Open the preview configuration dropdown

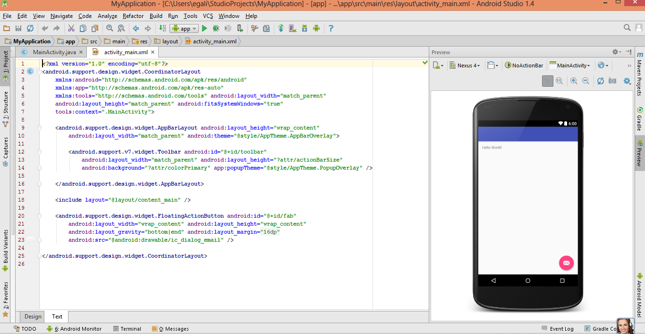coord(439,65)
